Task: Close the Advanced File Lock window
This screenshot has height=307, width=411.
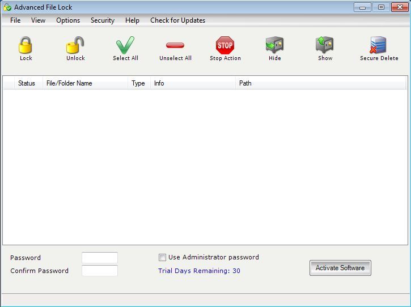Action: [x=400, y=7]
